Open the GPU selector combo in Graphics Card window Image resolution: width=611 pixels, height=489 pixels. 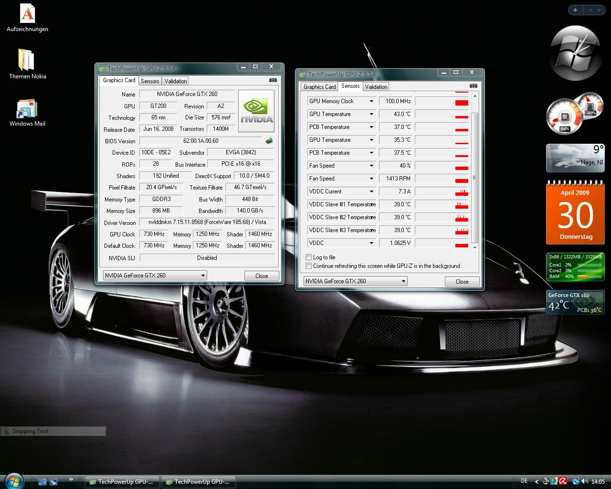155,276
